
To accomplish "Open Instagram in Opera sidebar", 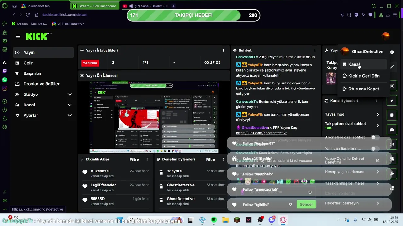I will (4, 89).
